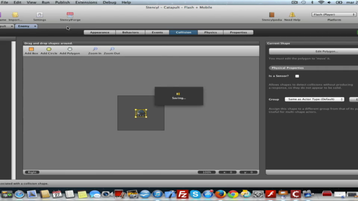Open StencylForge marketplace icon
Image resolution: width=358 pixels, height=201 pixels.
click(x=70, y=16)
